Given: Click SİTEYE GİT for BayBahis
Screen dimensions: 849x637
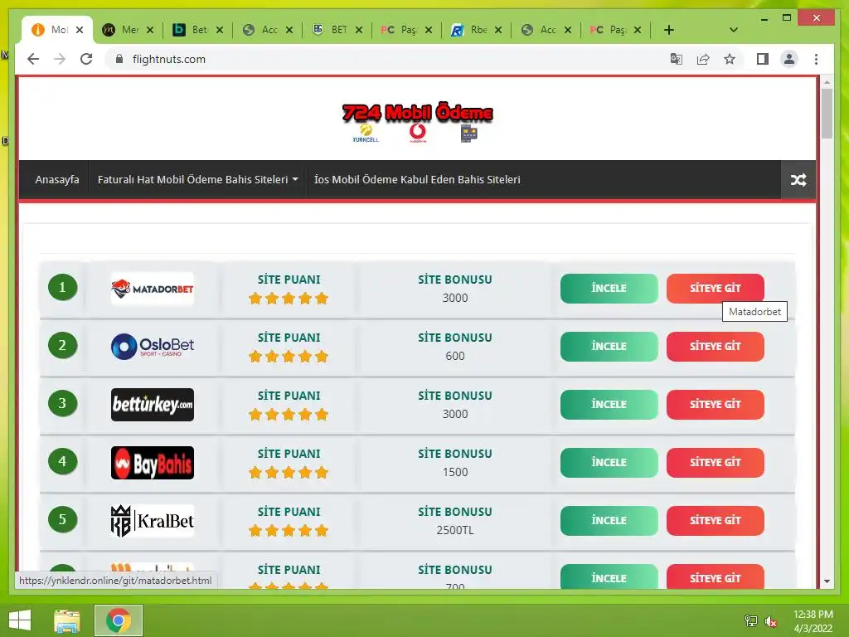Looking at the screenshot, I should click(x=716, y=462).
